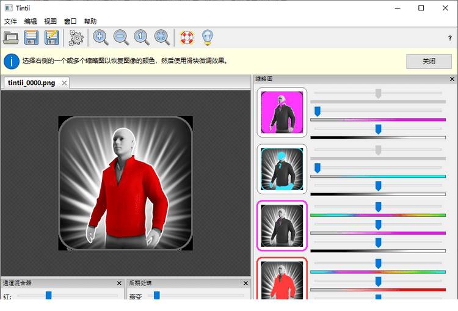Image resolution: width=458 pixels, height=311 pixels.
Task: Open the 帮助 menu
Action: click(x=90, y=21)
